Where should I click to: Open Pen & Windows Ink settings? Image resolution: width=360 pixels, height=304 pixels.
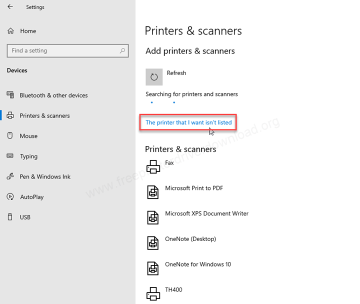[45, 176]
